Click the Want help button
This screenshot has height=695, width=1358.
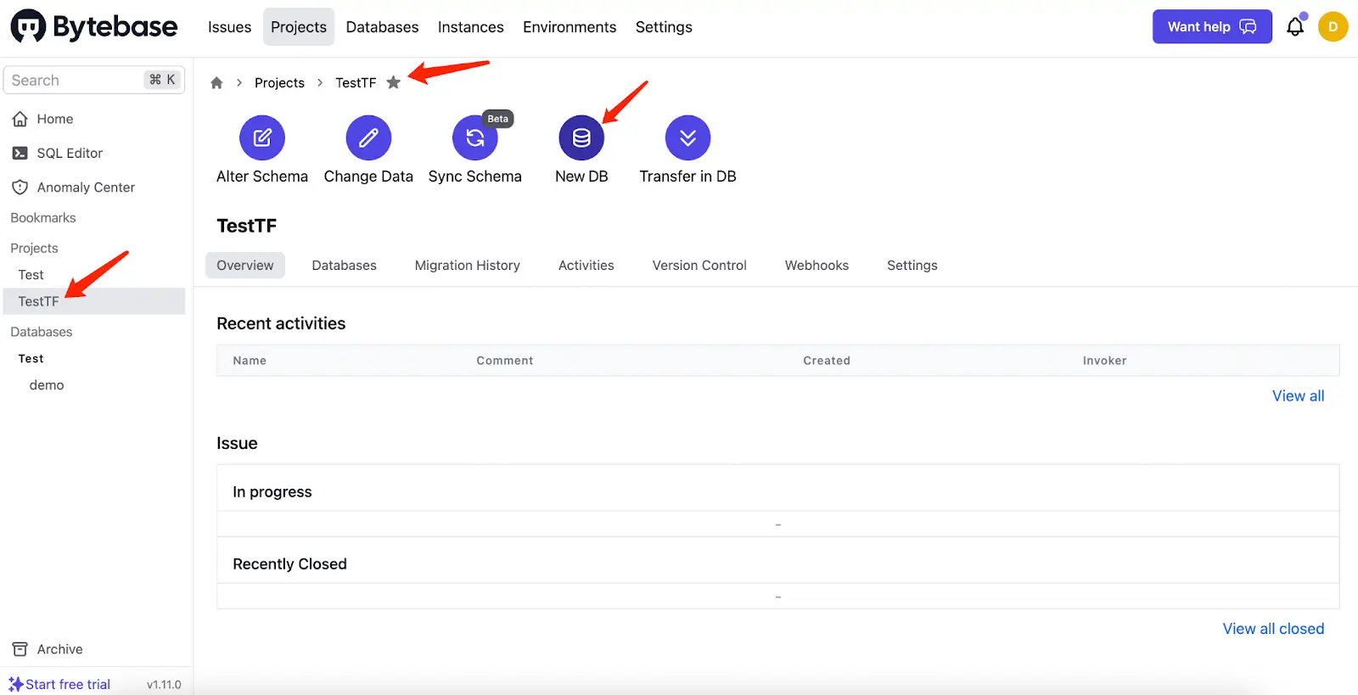click(x=1212, y=26)
